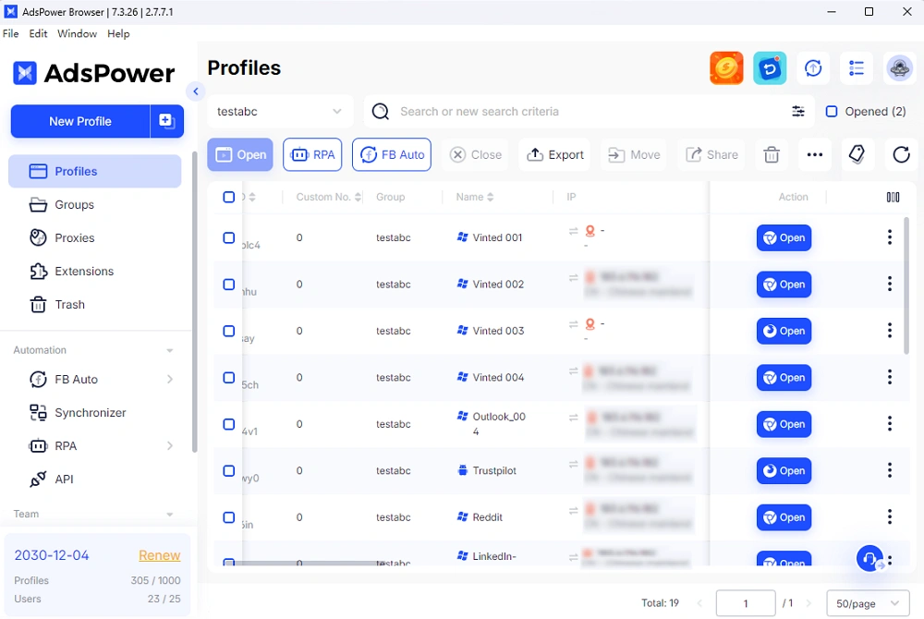Click the table vertical scrollbar
Screen dimensions: 924x619
906,285
